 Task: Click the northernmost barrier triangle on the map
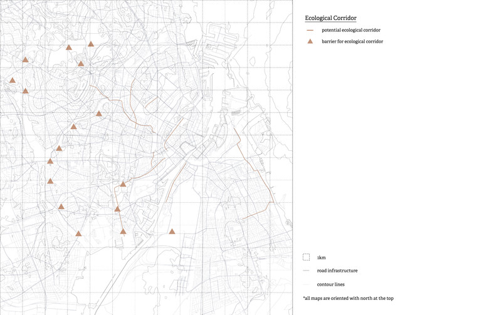point(91,44)
